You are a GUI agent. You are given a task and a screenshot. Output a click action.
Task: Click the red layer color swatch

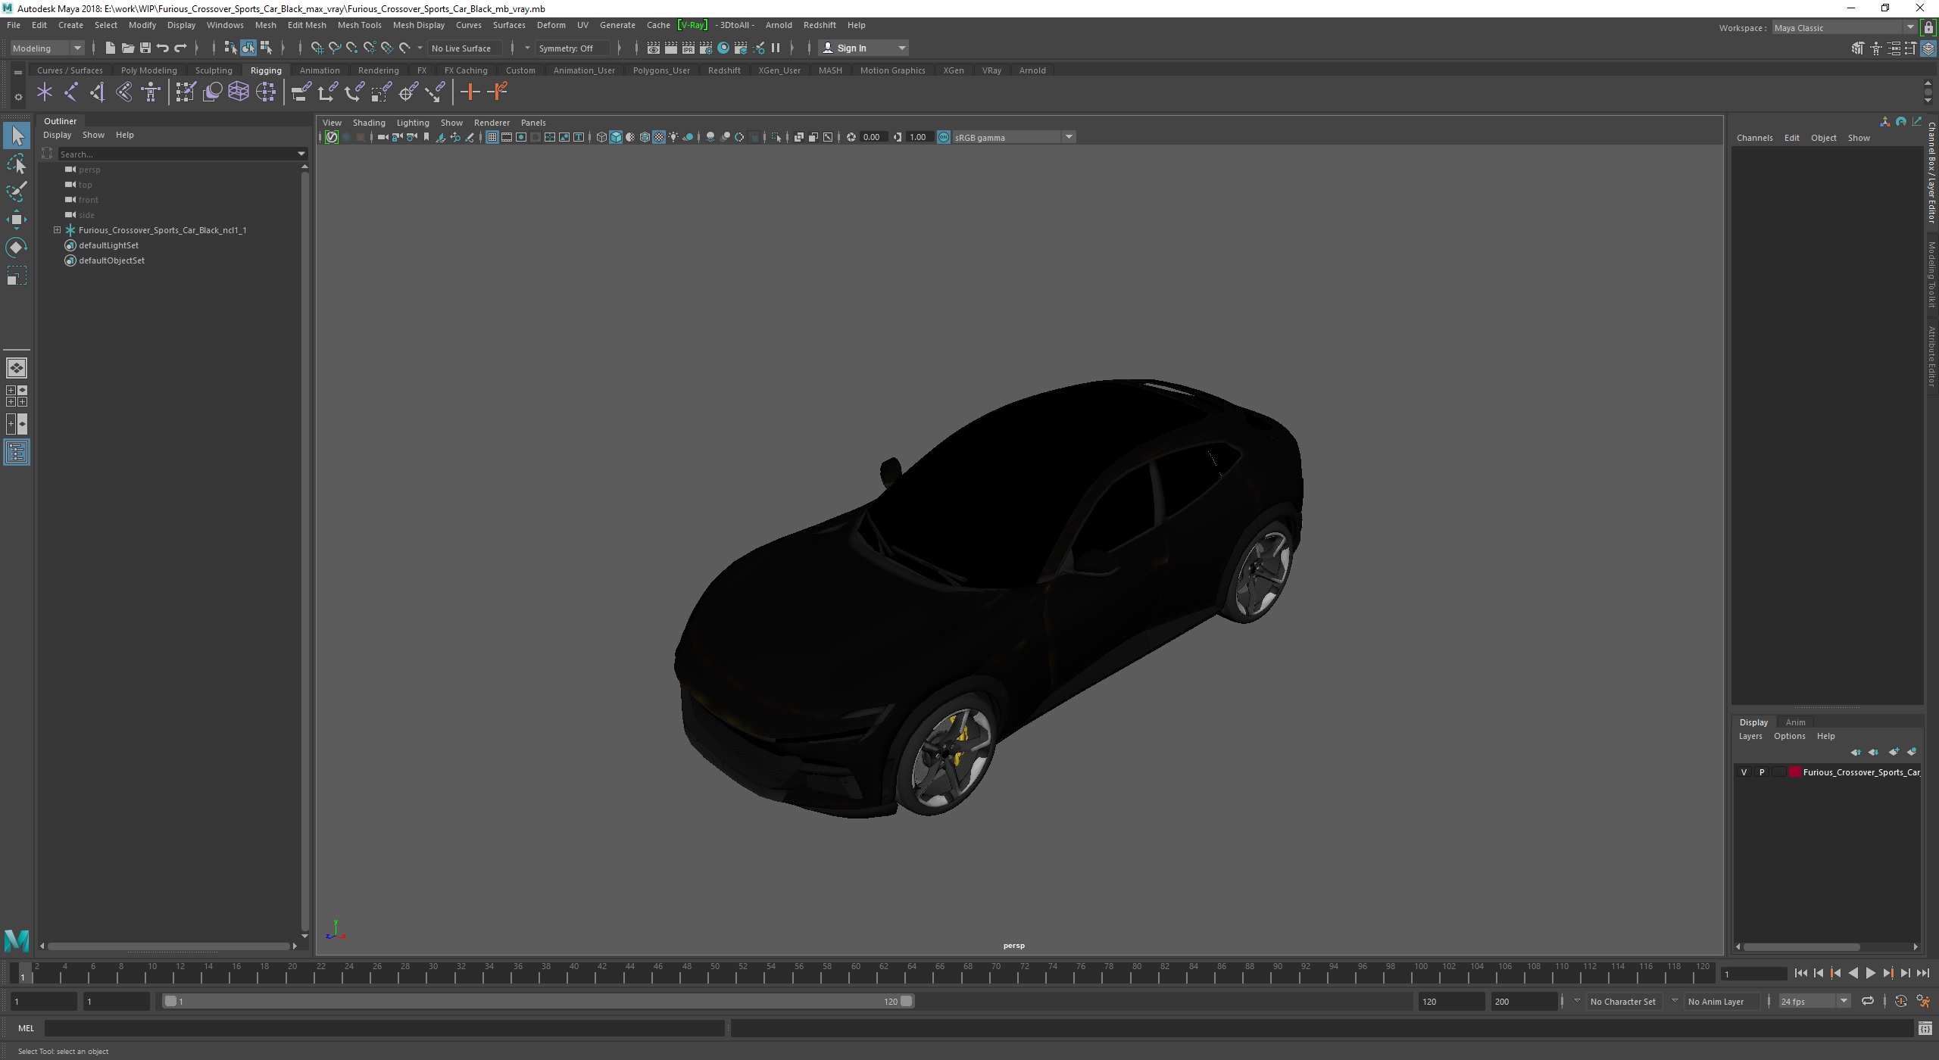pos(1794,772)
